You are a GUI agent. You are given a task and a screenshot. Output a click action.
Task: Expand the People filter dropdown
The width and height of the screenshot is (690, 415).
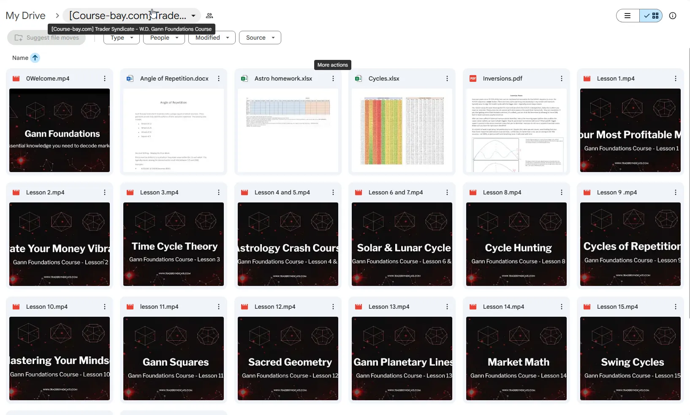point(164,38)
